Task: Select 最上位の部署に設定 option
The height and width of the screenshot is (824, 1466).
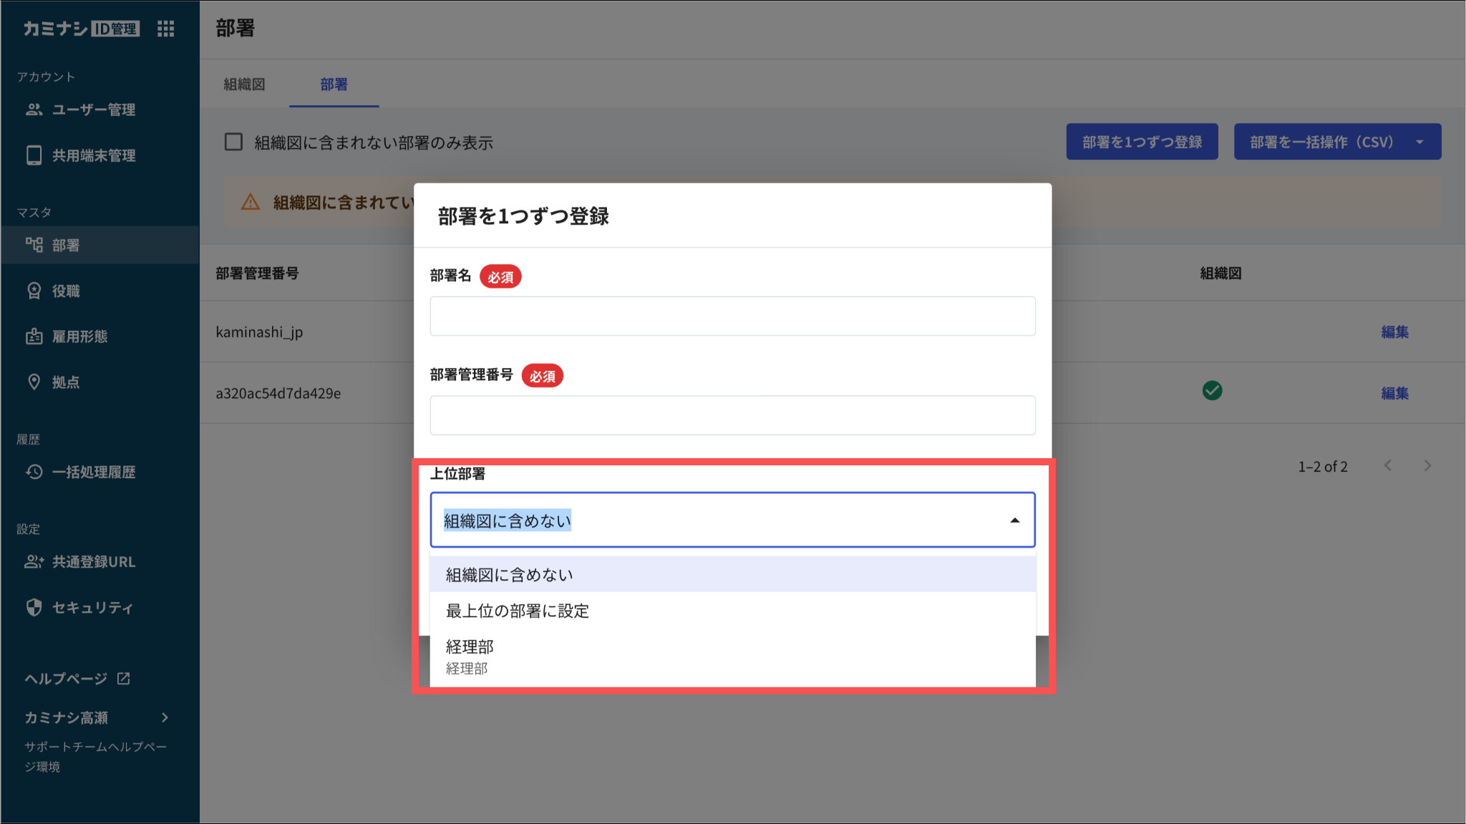Action: 517,611
